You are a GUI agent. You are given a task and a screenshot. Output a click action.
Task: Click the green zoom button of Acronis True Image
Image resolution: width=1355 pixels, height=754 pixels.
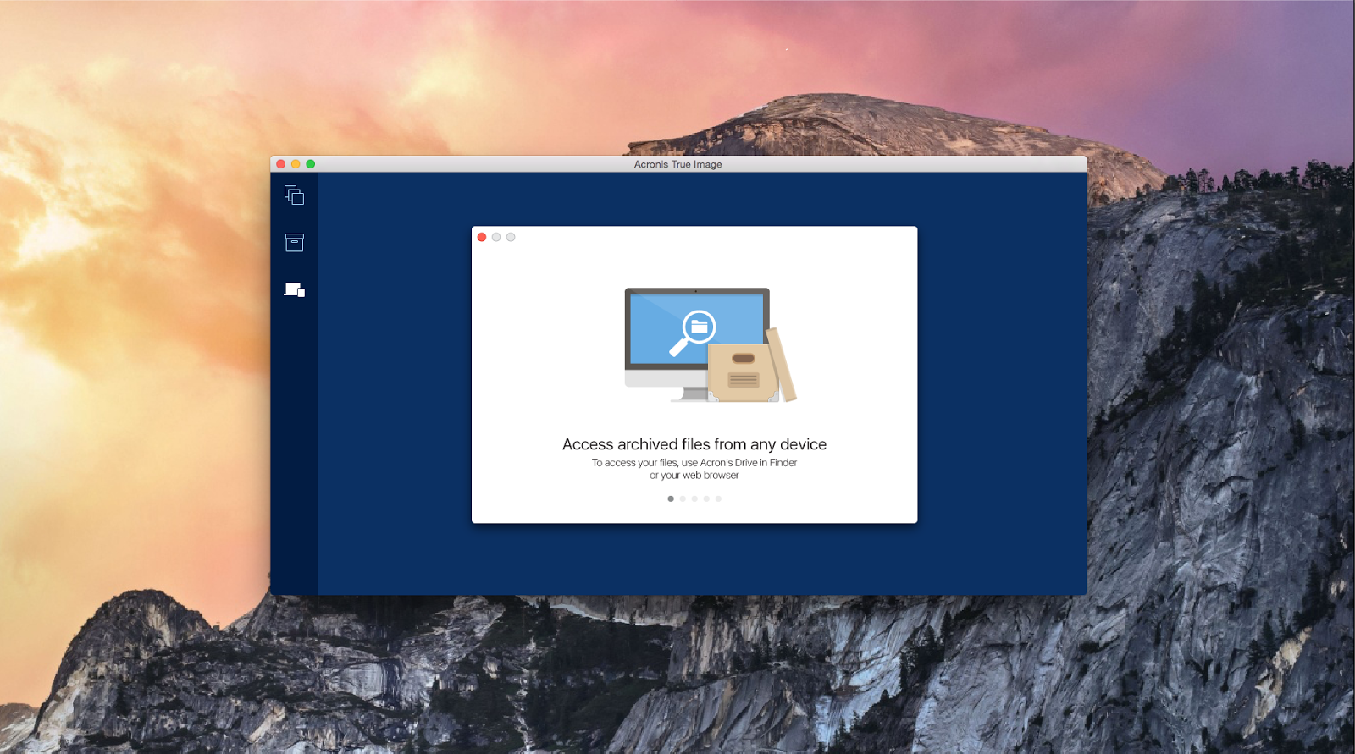[x=311, y=164]
